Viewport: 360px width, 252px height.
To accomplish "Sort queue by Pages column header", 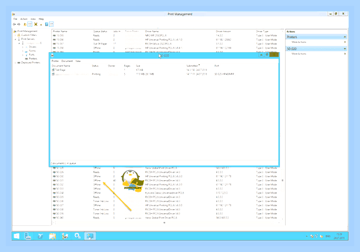I will click(x=127, y=65).
